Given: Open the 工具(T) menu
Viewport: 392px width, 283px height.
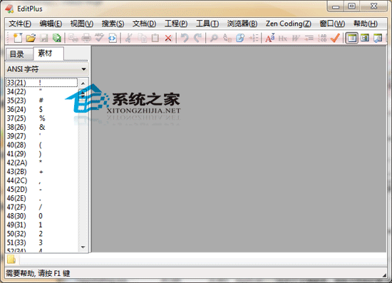Looking at the screenshot, I should 207,24.
